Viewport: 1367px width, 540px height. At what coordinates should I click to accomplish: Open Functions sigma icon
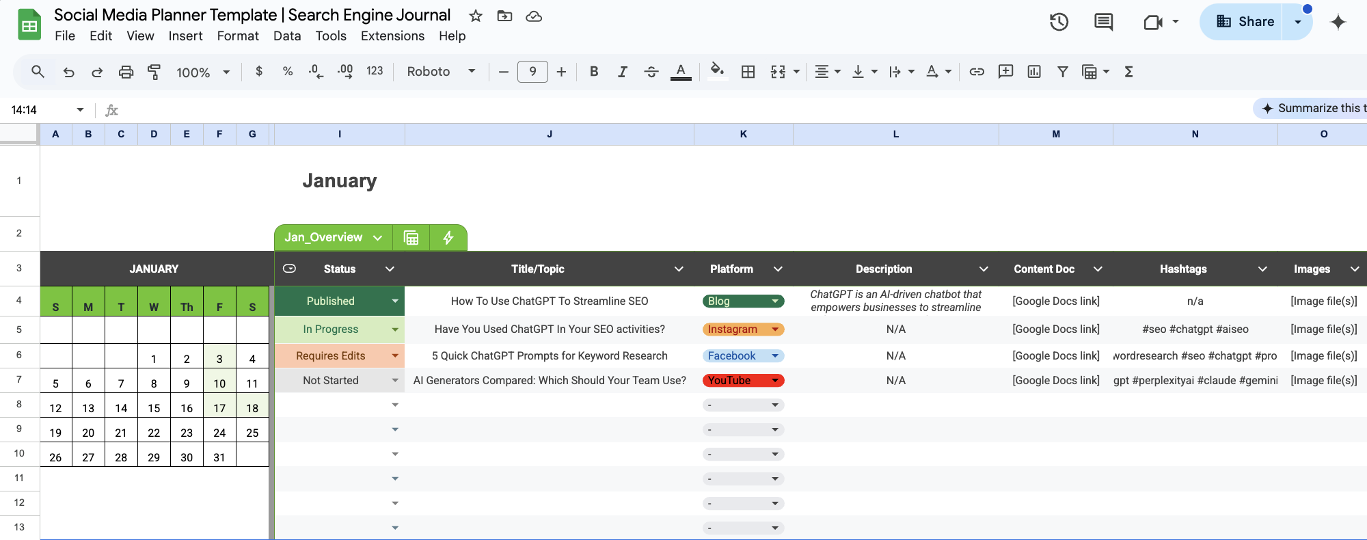pyautogui.click(x=1128, y=72)
